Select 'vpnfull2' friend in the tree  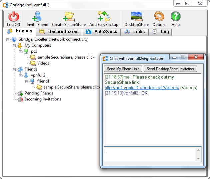click(38, 75)
